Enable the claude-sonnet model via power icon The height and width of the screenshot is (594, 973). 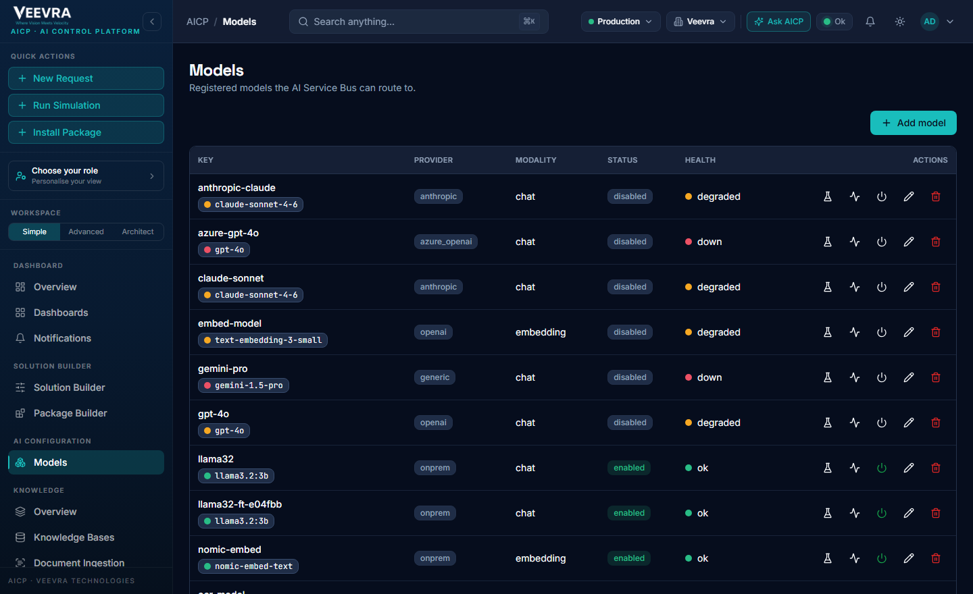point(882,287)
